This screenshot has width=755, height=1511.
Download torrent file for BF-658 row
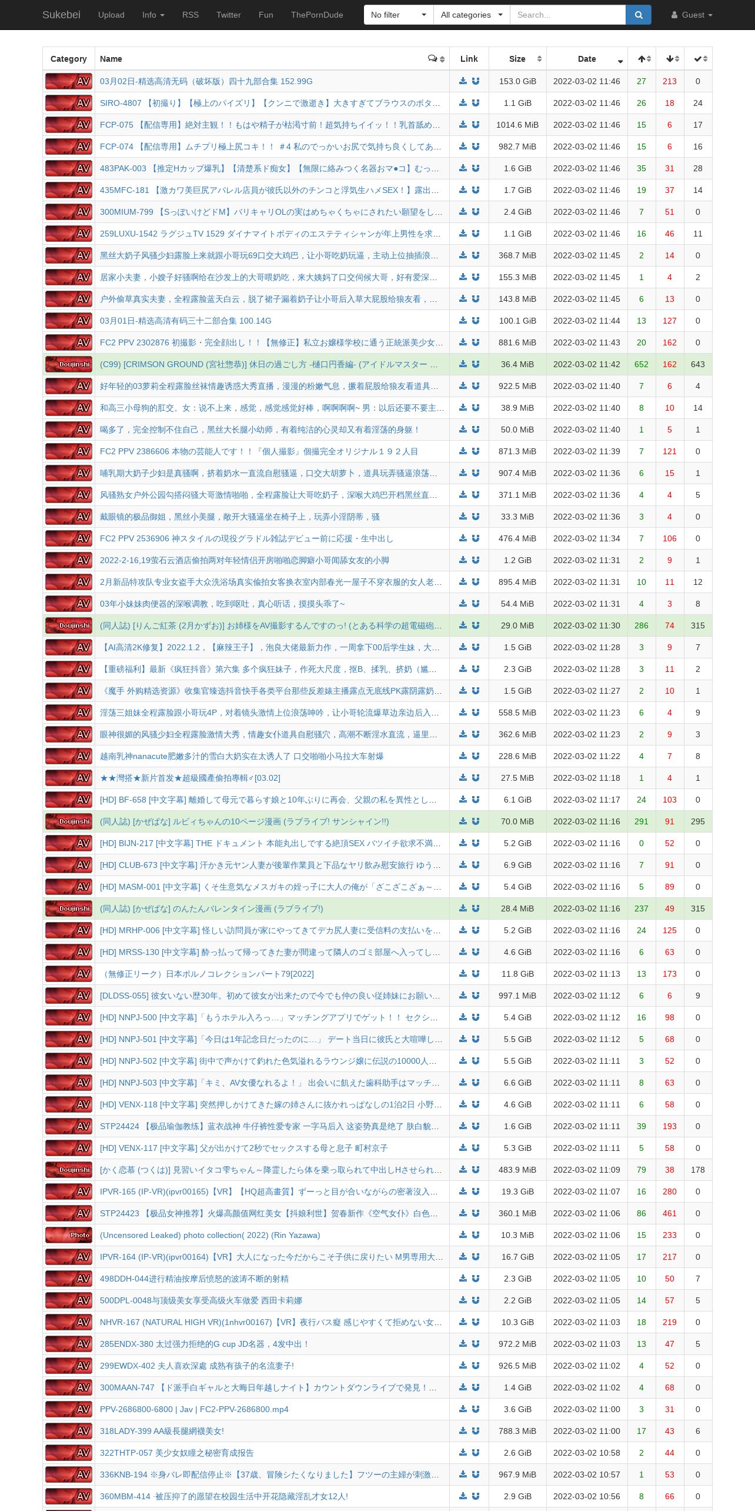(463, 800)
